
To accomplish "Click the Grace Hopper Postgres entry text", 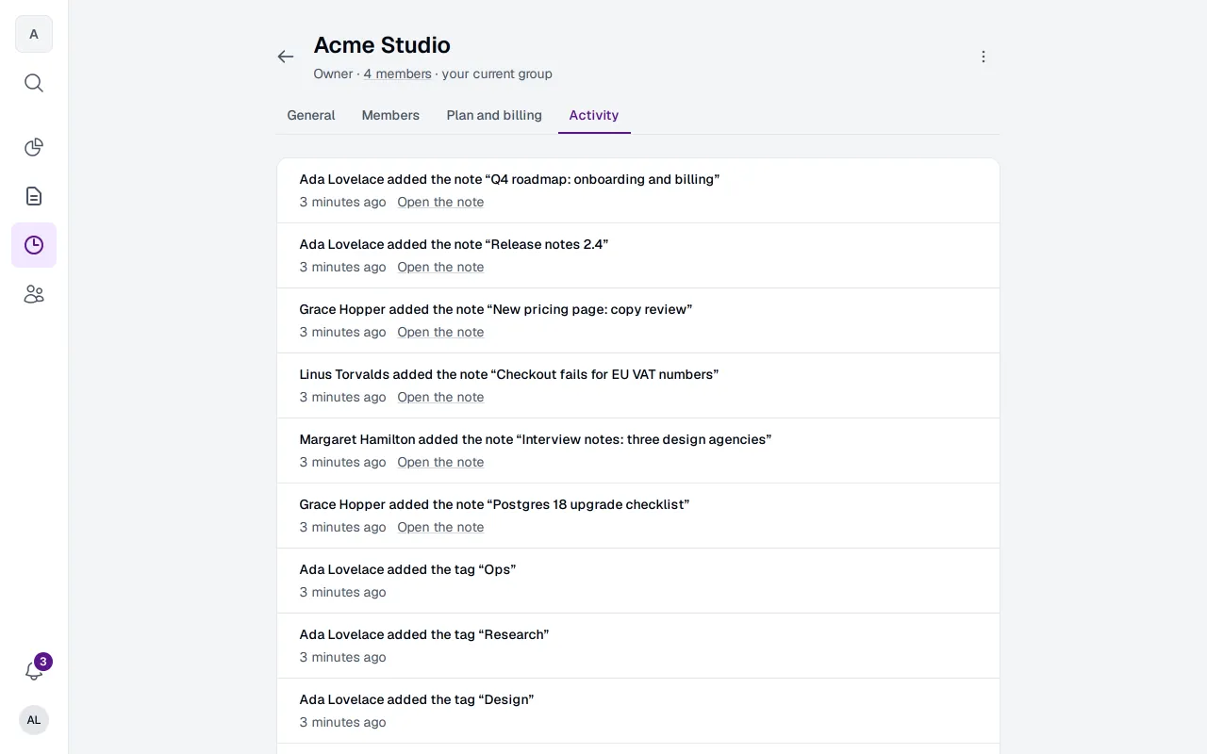I will click(494, 504).
